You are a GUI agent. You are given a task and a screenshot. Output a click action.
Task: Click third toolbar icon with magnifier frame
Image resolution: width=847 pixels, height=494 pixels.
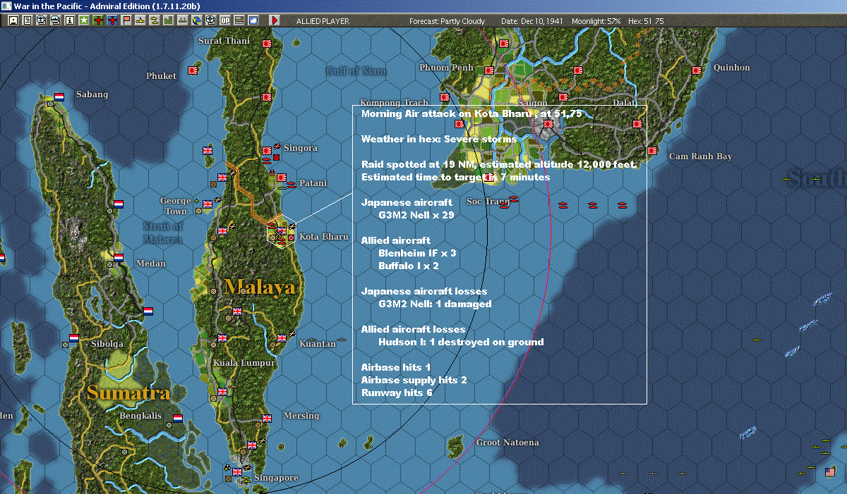point(41,20)
